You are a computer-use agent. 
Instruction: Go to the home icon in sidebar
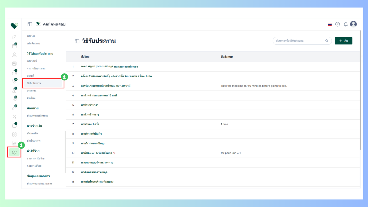click(14, 37)
